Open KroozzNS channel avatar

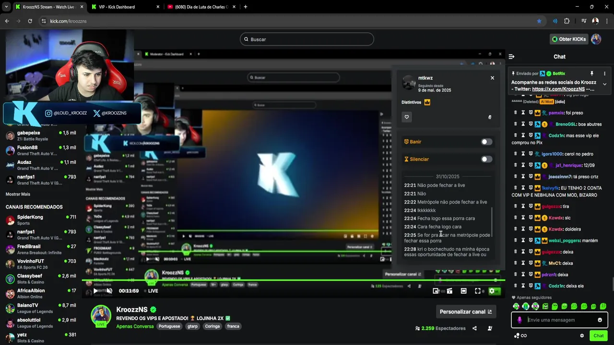tap(101, 315)
